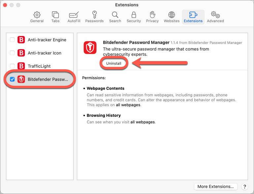254x194 pixels.
Task: Click the Webpage Contents permission heading
Action: tap(106, 88)
